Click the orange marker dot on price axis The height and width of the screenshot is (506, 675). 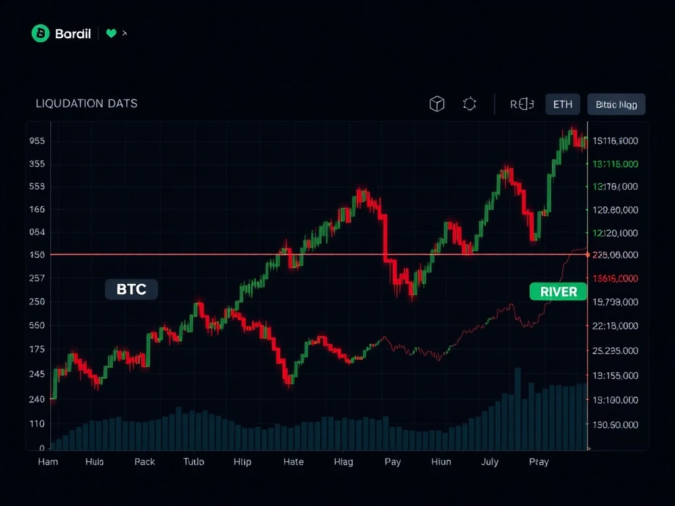click(587, 254)
